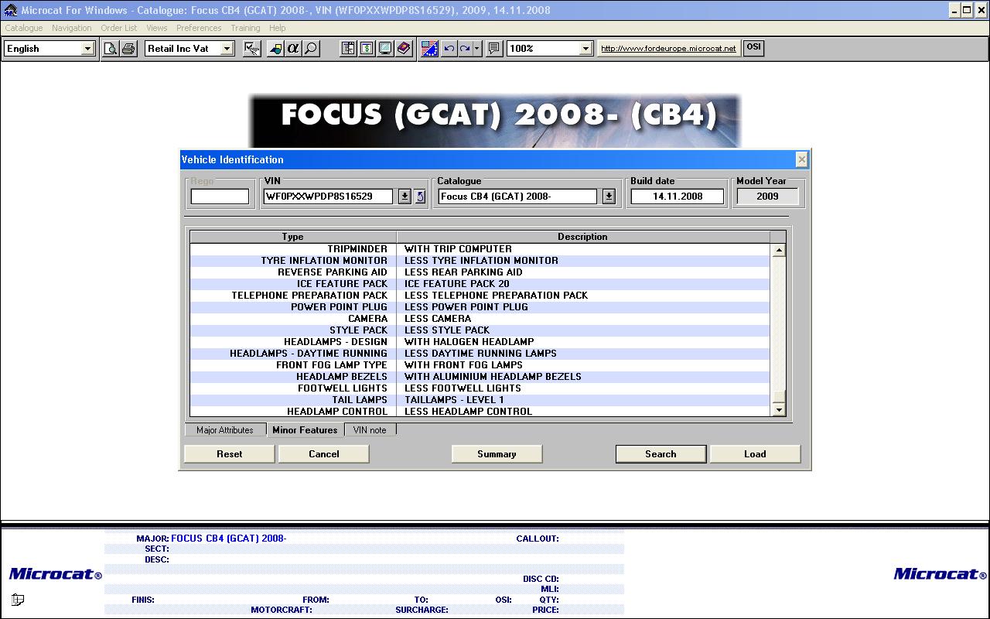
Task: Click the magnifying glass search icon
Action: click(311, 48)
